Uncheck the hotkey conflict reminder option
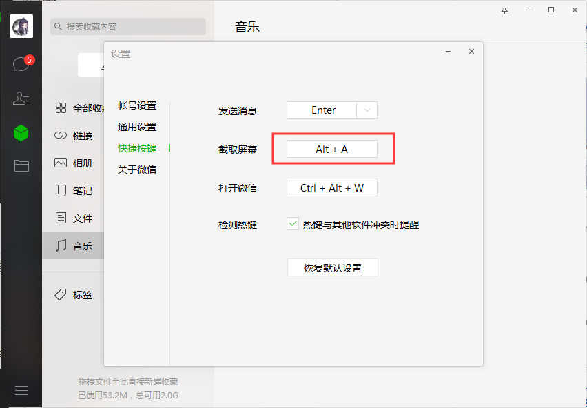Image resolution: width=587 pixels, height=408 pixels. click(292, 223)
